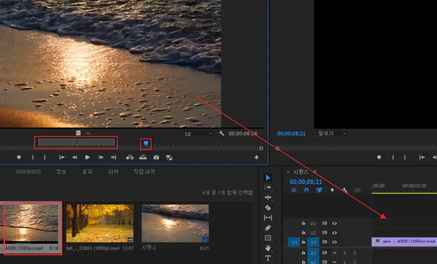Viewport: 437px width, 264px height.
Task: Toggle snap magnet in timeline
Action: coord(306,190)
